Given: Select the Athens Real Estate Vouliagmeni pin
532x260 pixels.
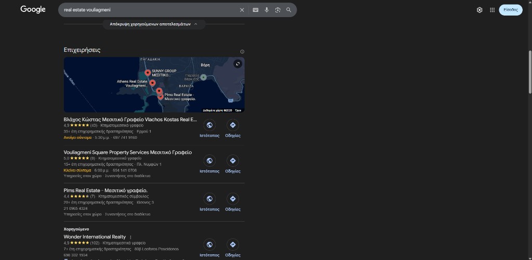Looking at the screenshot, I should click(152, 83).
